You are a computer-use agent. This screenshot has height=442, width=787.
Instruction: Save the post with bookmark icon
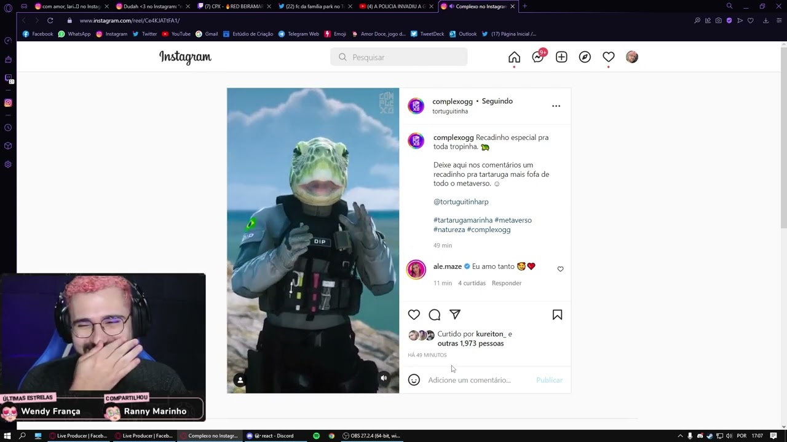tap(557, 315)
